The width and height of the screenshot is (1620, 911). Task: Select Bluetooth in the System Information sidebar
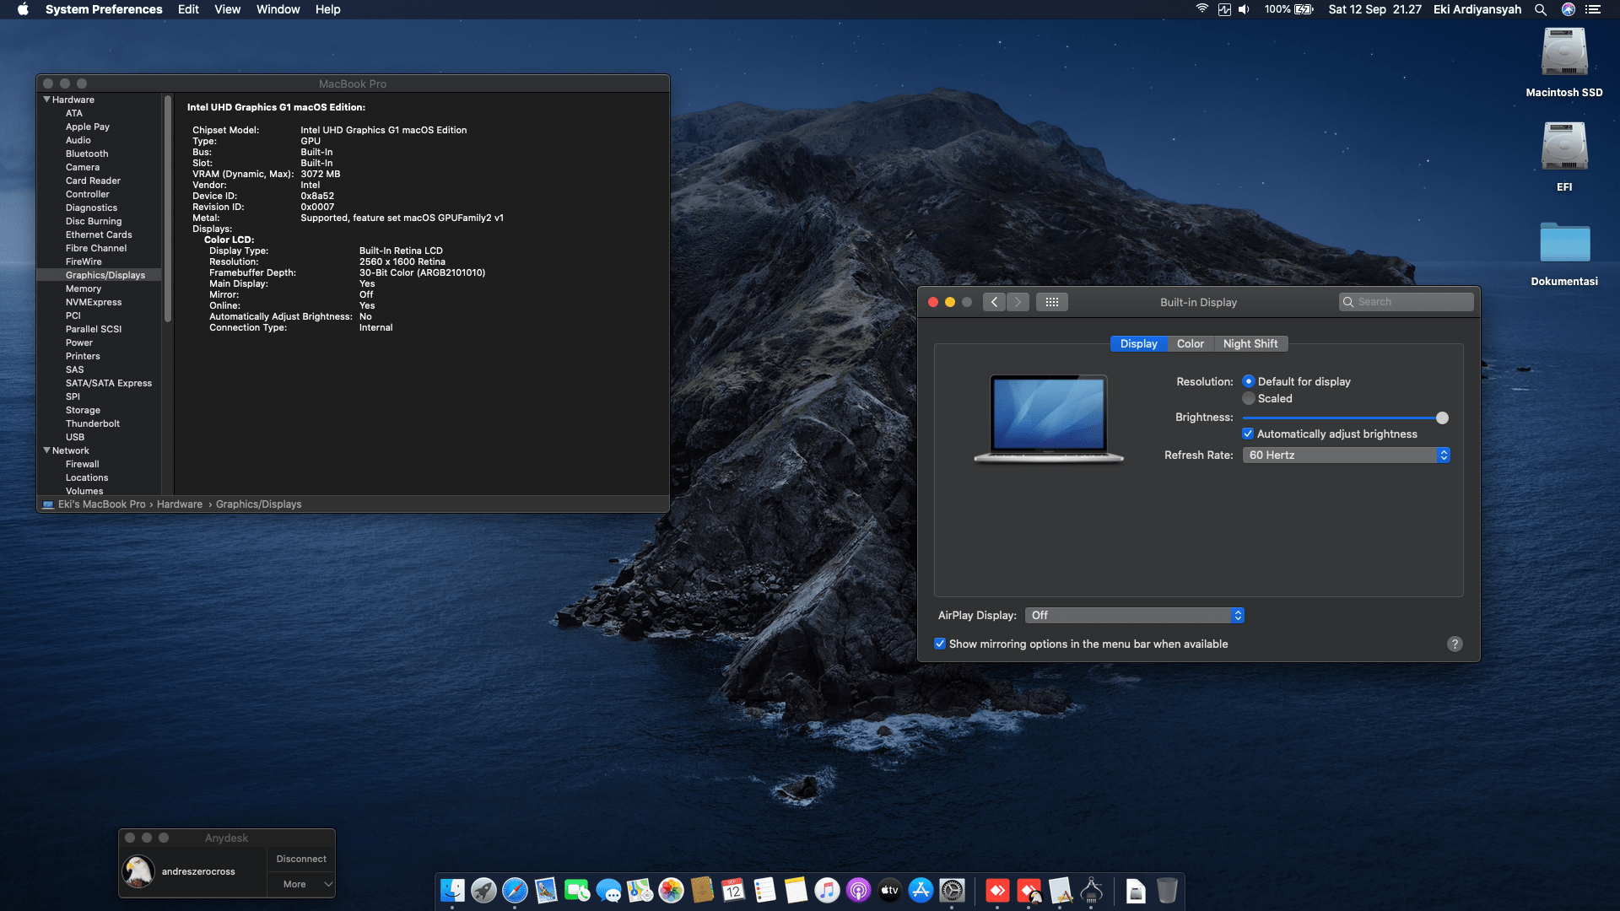coord(86,153)
